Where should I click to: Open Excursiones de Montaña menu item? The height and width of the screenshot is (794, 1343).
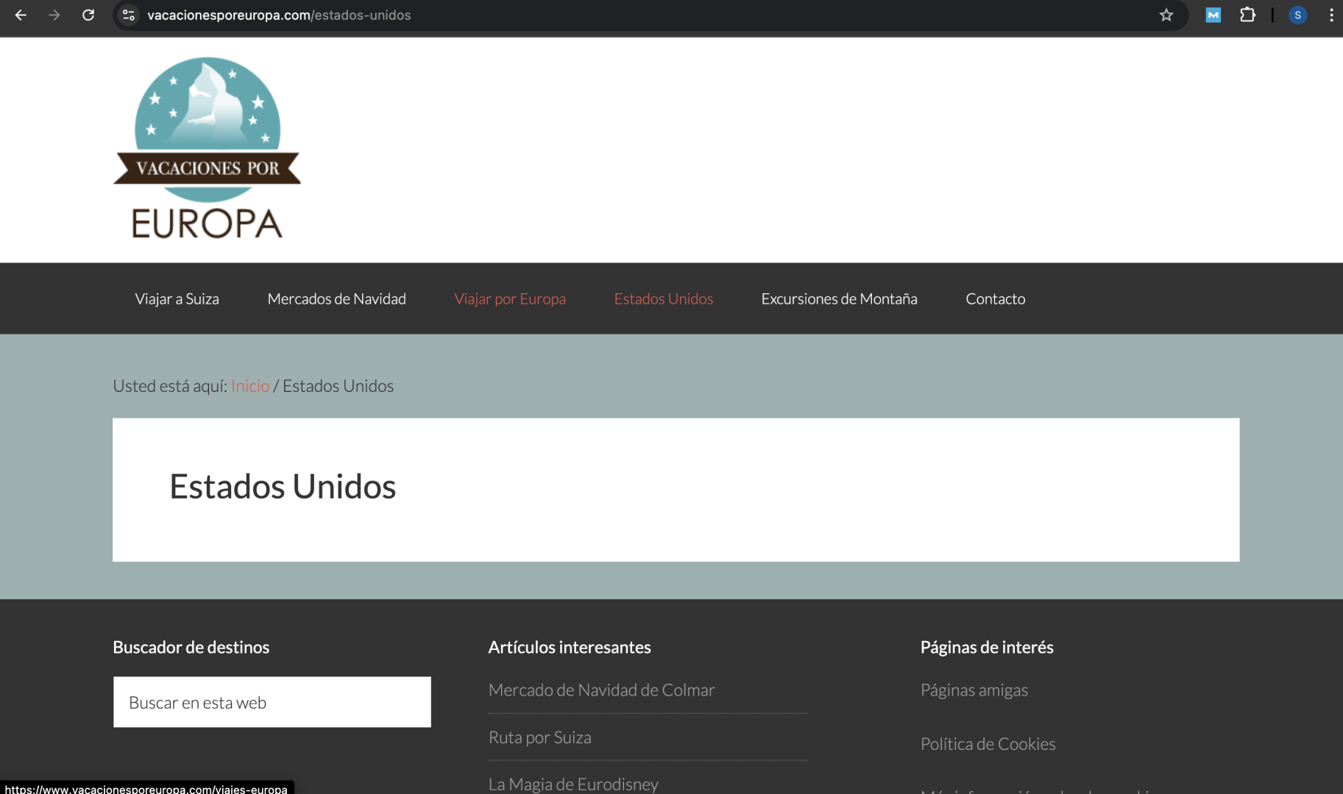839,298
